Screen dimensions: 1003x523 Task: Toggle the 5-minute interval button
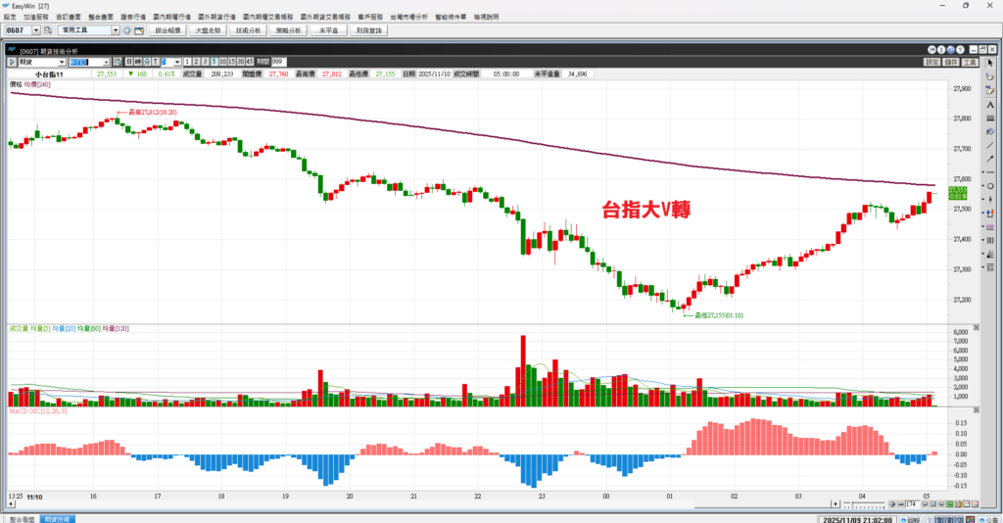coord(214,62)
